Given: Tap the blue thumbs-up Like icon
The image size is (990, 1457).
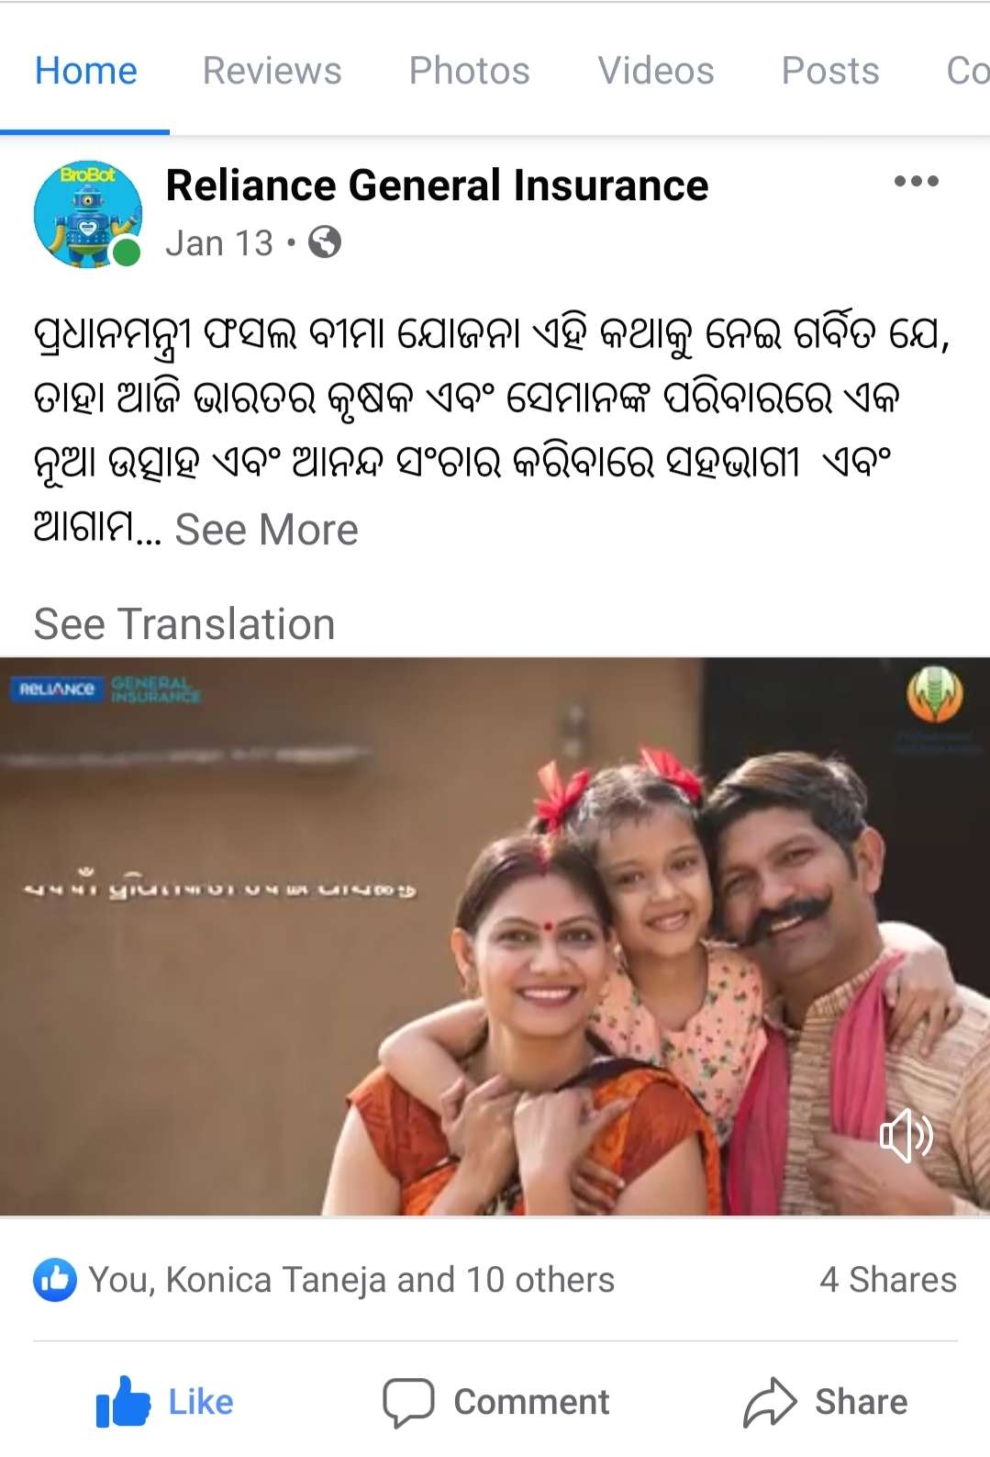Looking at the screenshot, I should 123,1402.
